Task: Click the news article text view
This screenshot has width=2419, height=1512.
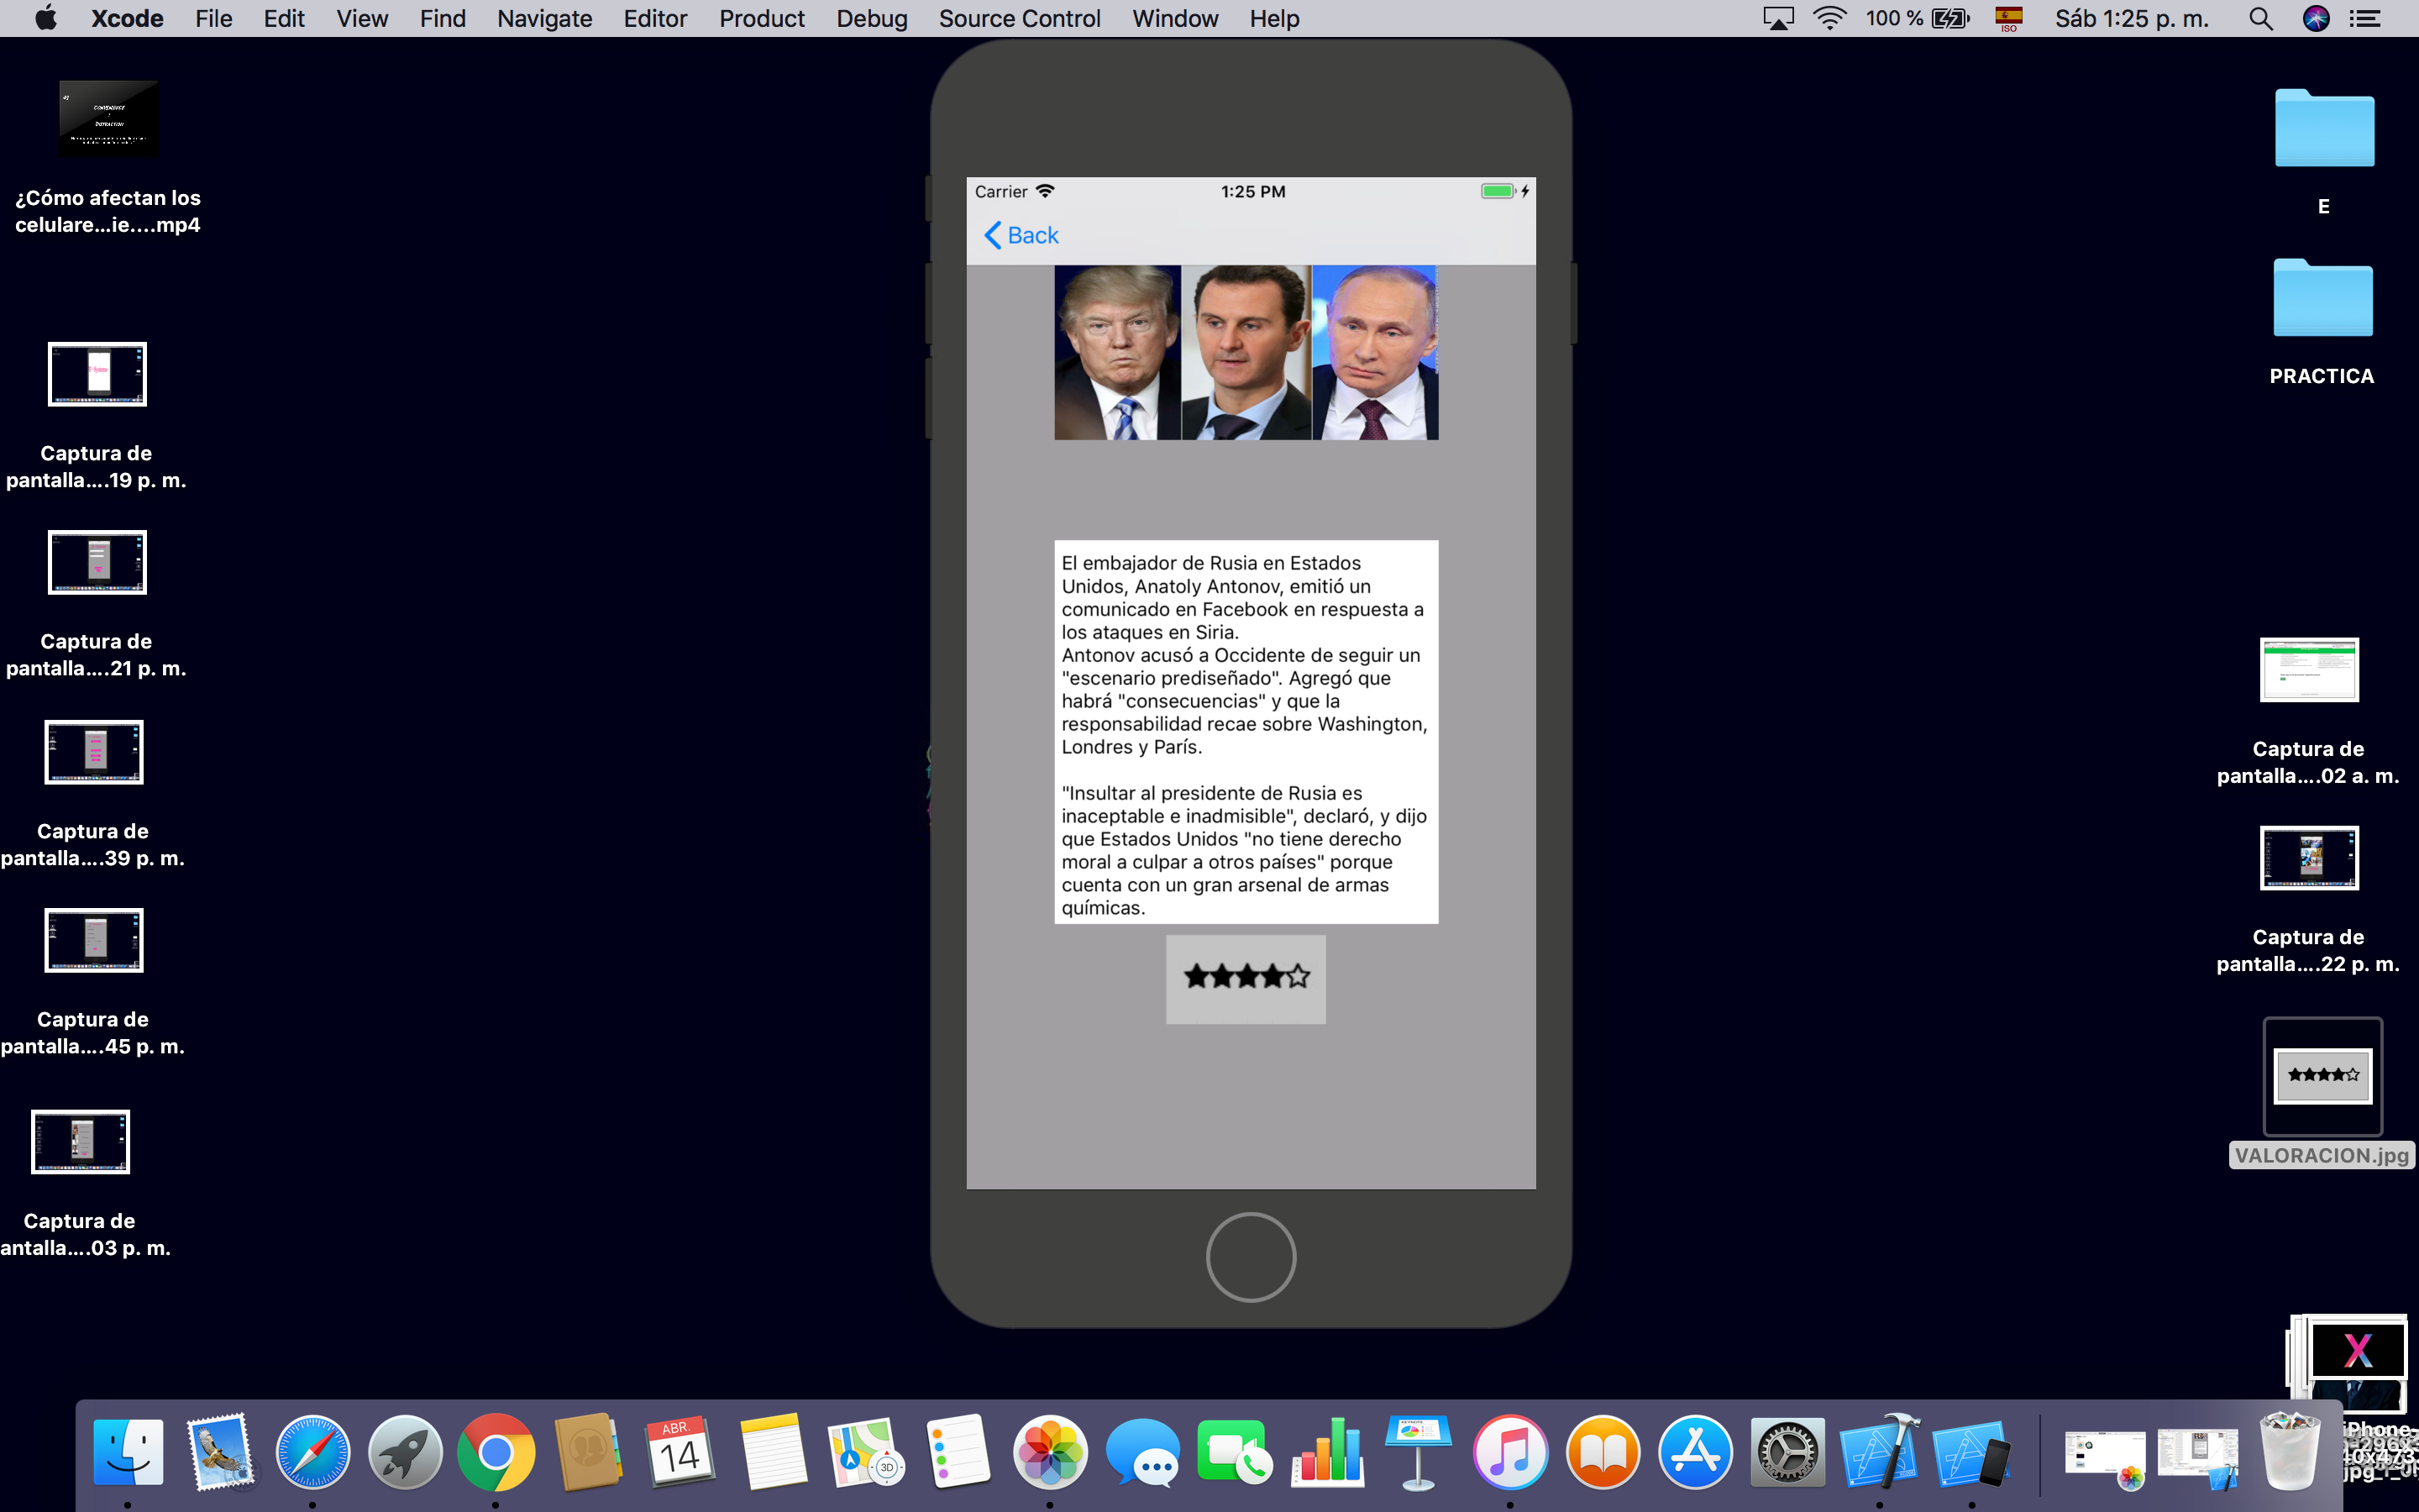Action: (x=1246, y=732)
